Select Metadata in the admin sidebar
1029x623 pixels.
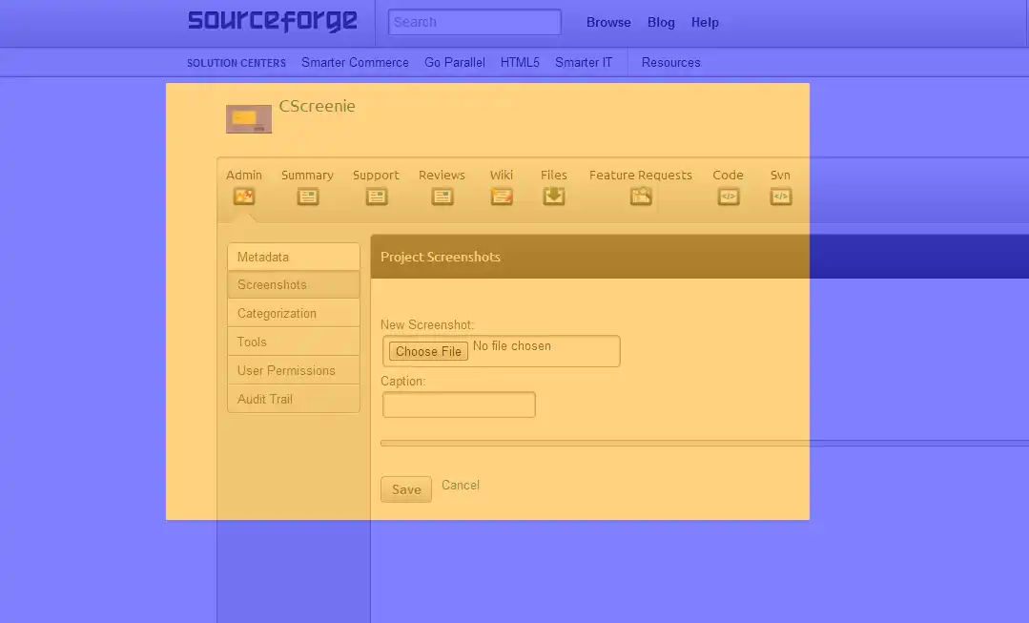click(294, 257)
